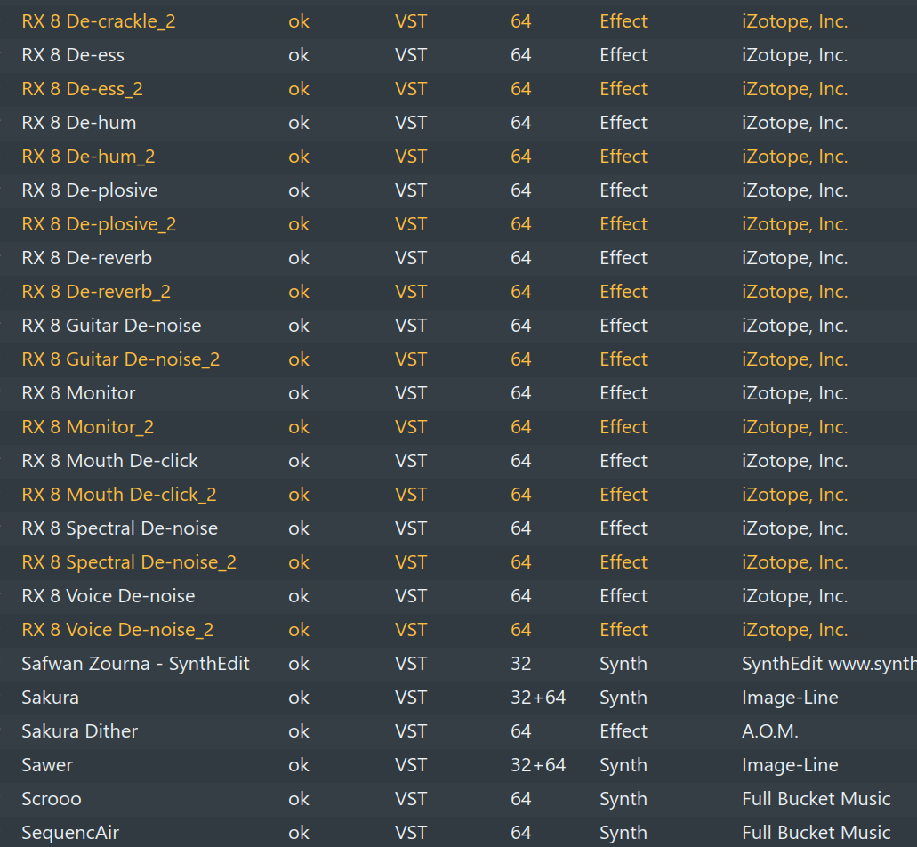
Task: Select the Sakura Dither effect row
Action: [79, 731]
